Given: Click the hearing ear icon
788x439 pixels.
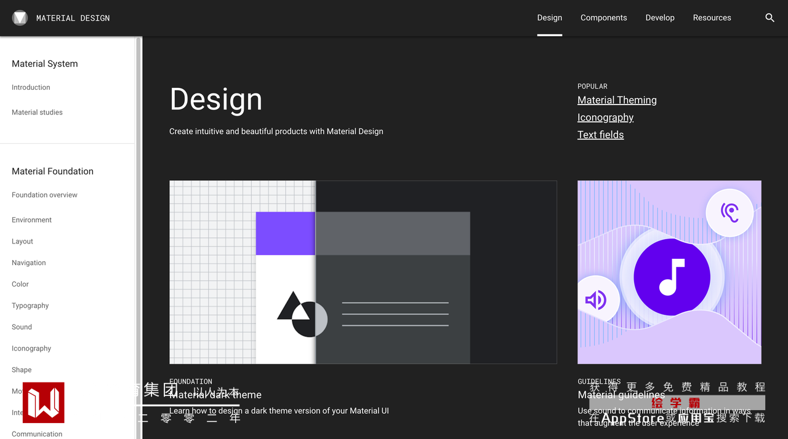Looking at the screenshot, I should pyautogui.click(x=730, y=213).
